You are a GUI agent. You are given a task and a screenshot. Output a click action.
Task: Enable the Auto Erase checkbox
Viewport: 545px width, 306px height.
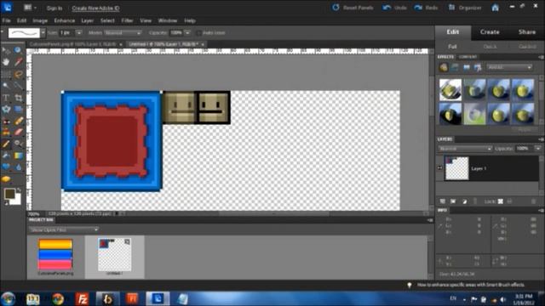[198, 33]
